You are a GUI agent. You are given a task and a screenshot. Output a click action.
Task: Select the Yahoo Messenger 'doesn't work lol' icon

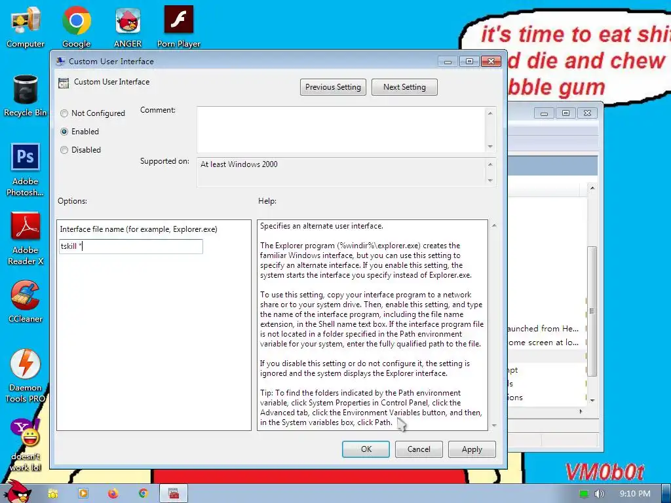click(x=26, y=445)
